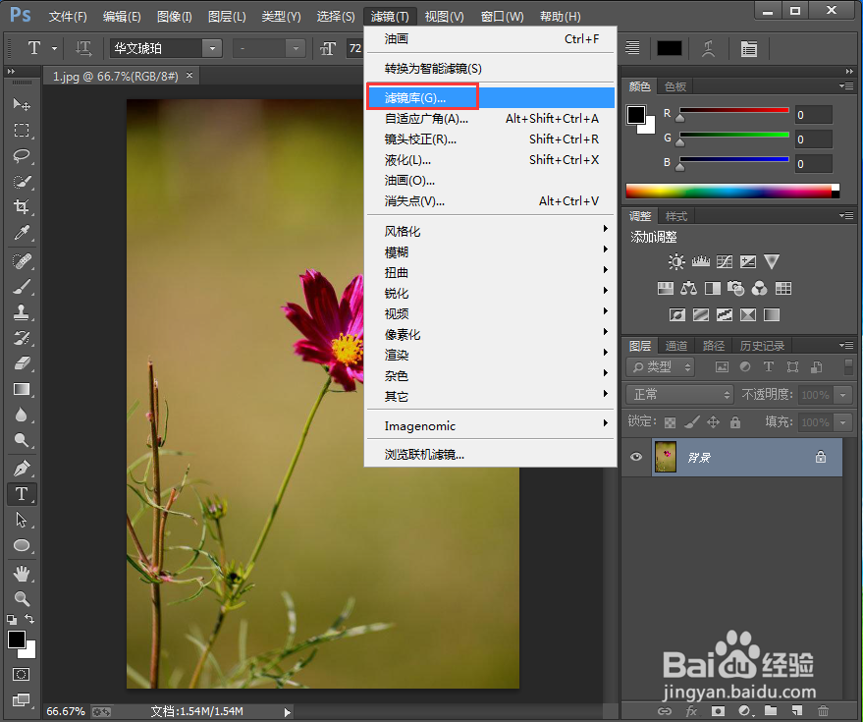
Task: Select the Spot Healing Brush tool
Action: click(x=22, y=260)
